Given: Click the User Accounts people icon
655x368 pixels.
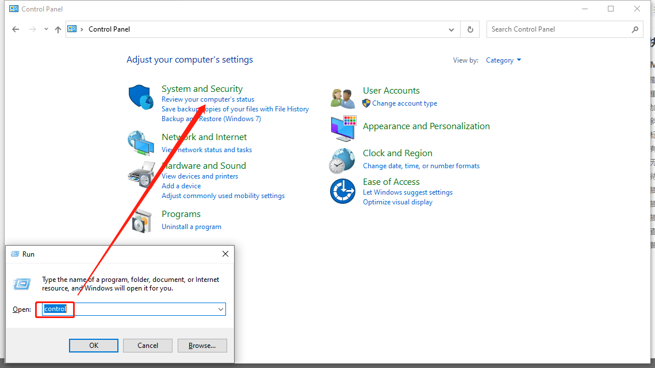Looking at the screenshot, I should (342, 97).
